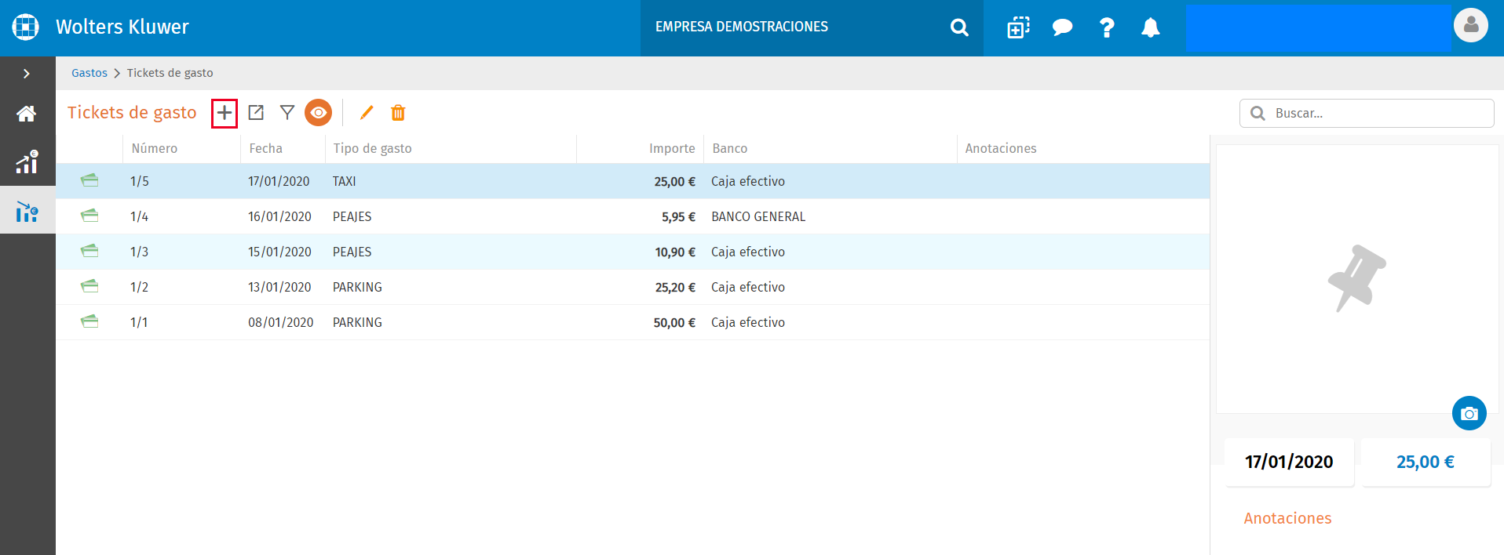Image resolution: width=1504 pixels, height=555 pixels.
Task: Click the camera button to attach photo
Action: click(1469, 413)
